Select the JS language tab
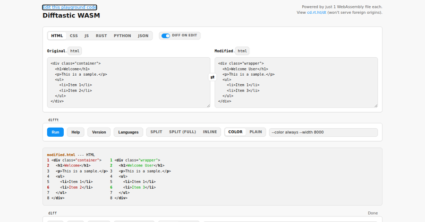Viewport: 425px width, 222px height. pyautogui.click(x=87, y=35)
